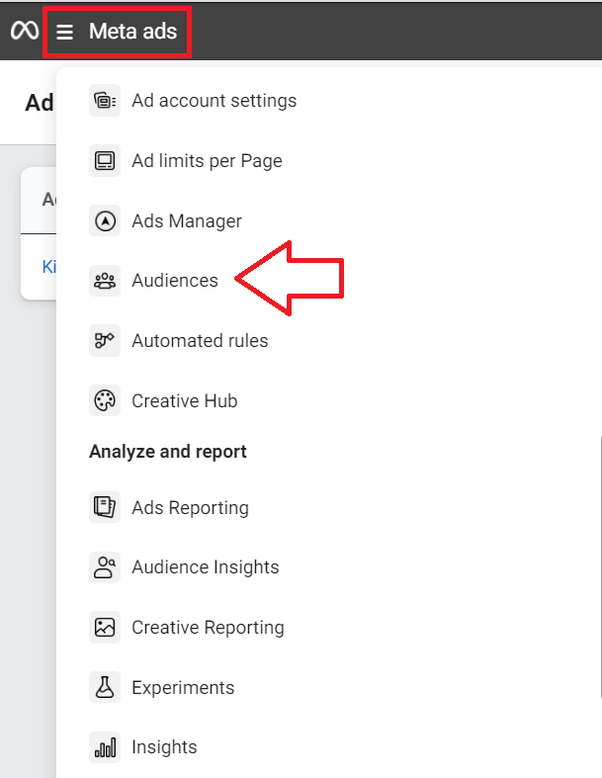
Task: Open Ads Reporting
Action: tap(190, 507)
